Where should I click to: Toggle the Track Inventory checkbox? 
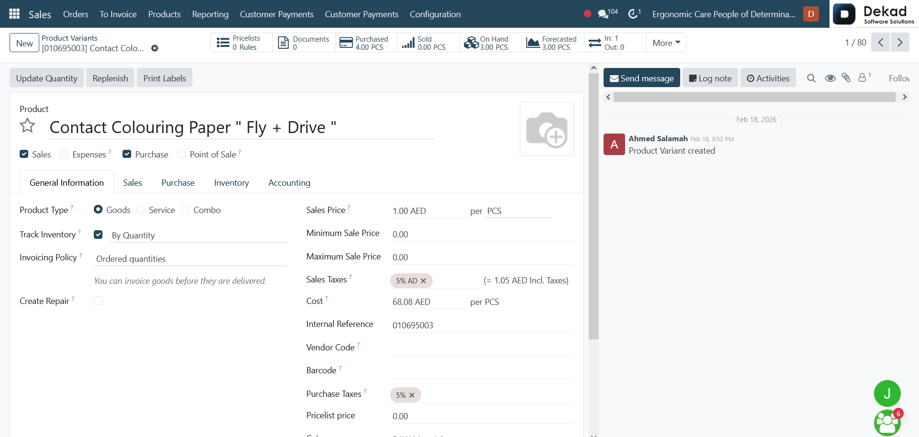click(x=98, y=235)
